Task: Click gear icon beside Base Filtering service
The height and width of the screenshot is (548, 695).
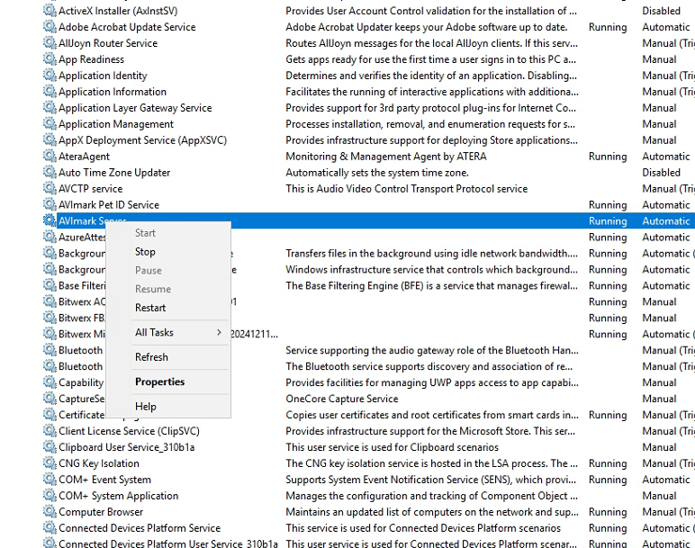Action: 50,285
